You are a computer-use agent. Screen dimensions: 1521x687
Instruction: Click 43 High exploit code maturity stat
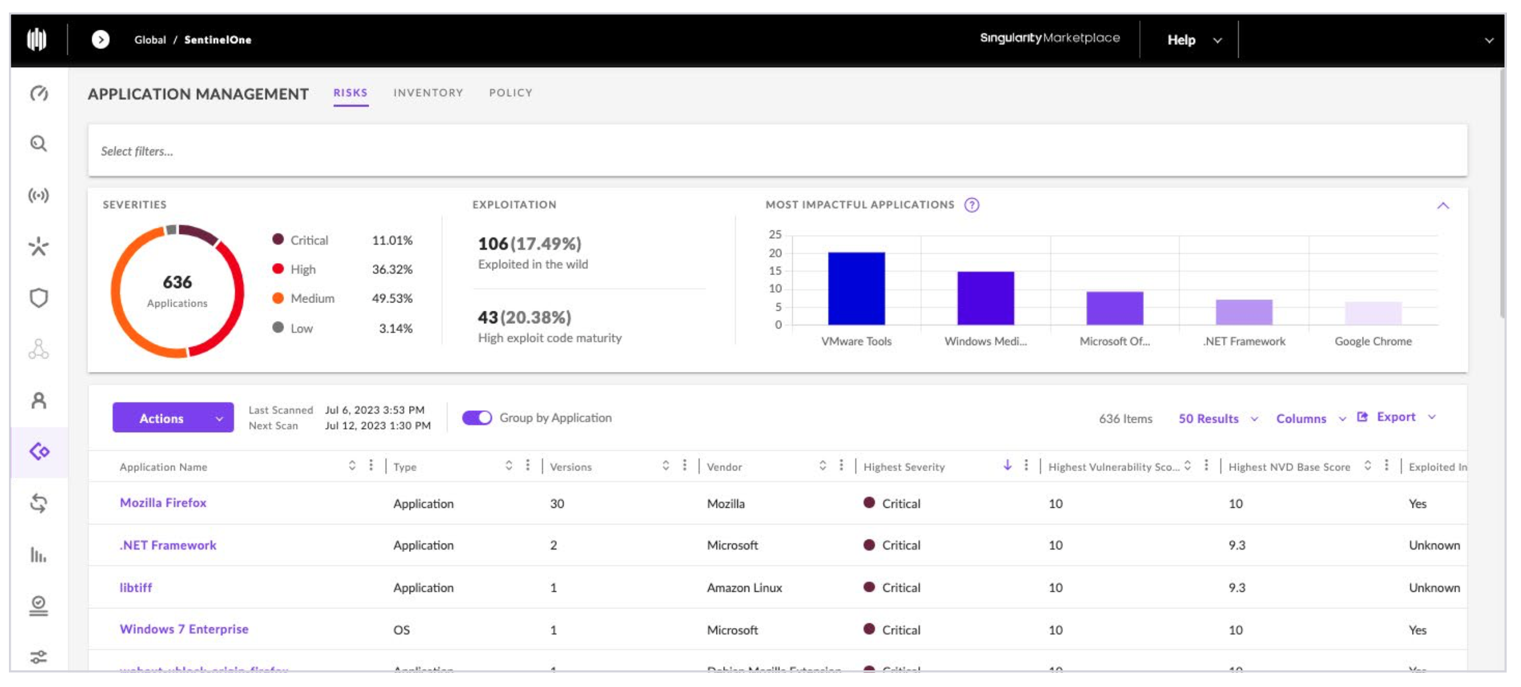(x=549, y=327)
